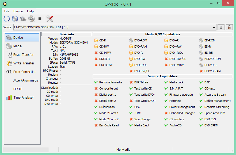Click the Firmware upgrade label

[x=181, y=95]
